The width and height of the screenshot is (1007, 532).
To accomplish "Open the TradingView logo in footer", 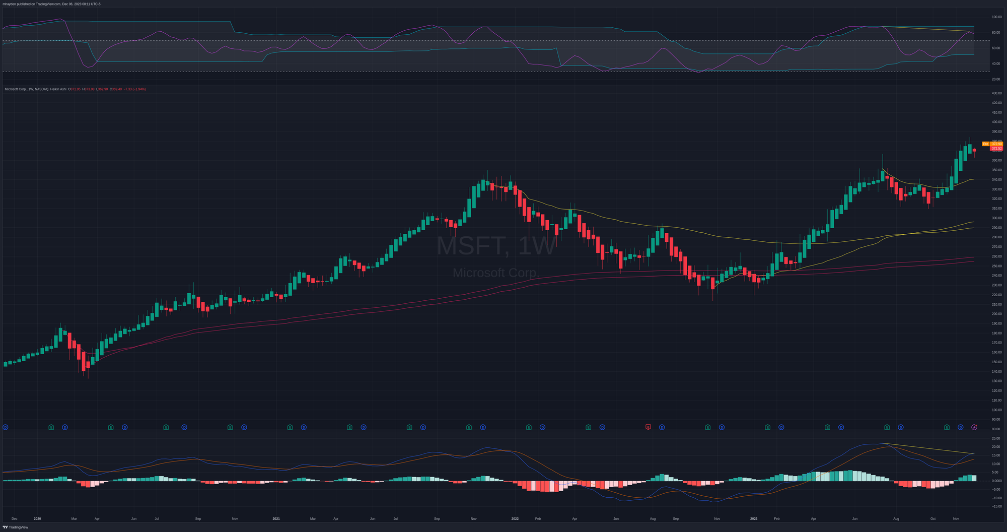I will (15, 527).
